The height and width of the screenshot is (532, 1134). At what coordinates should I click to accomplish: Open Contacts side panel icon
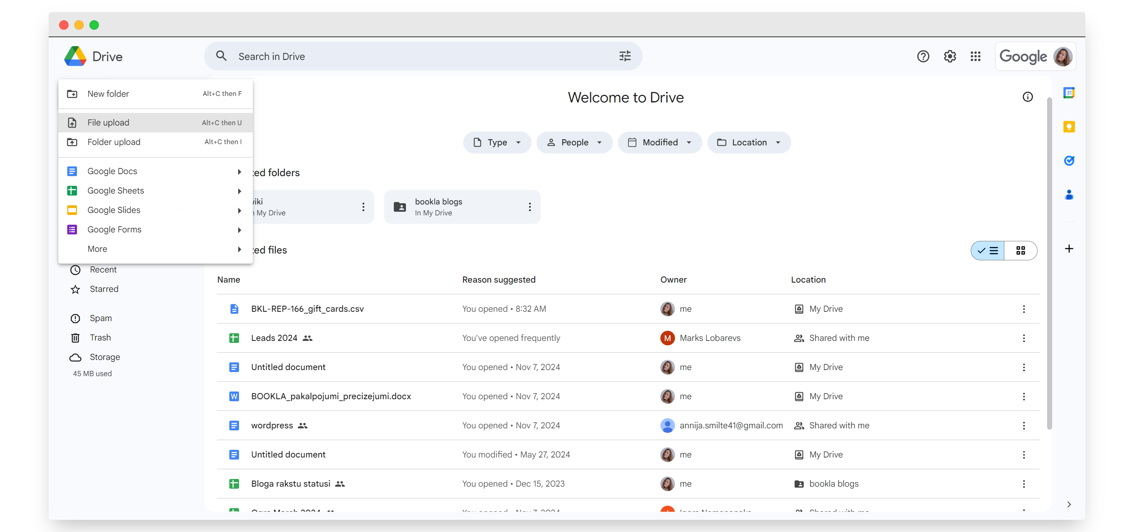click(x=1068, y=194)
